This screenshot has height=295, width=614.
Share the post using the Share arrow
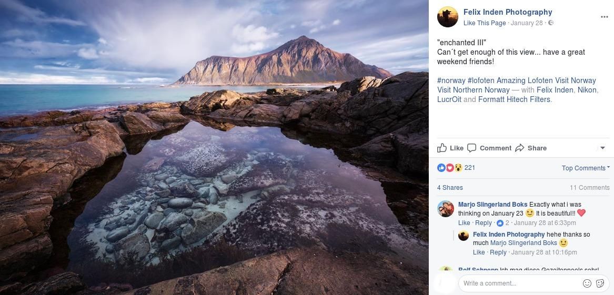click(531, 148)
